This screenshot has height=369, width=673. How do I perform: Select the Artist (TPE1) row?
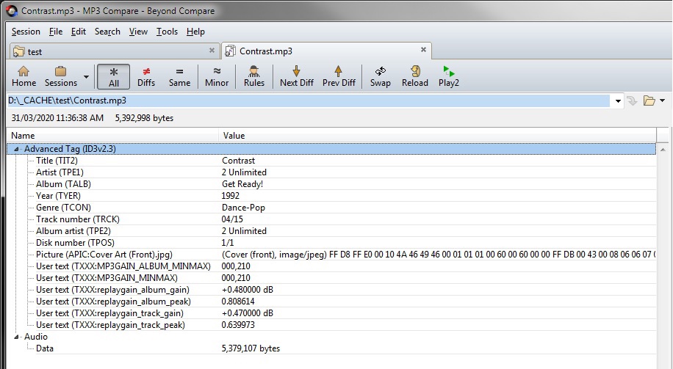pyautogui.click(x=331, y=172)
